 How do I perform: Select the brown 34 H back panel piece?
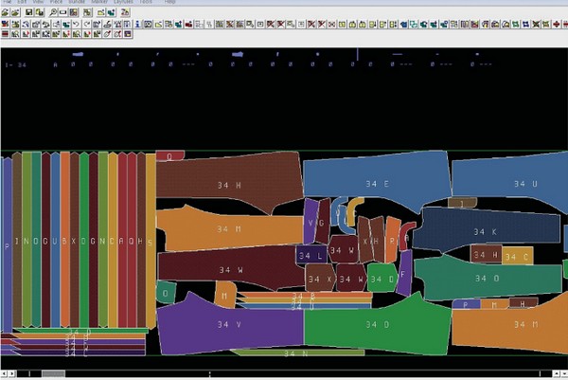point(229,181)
